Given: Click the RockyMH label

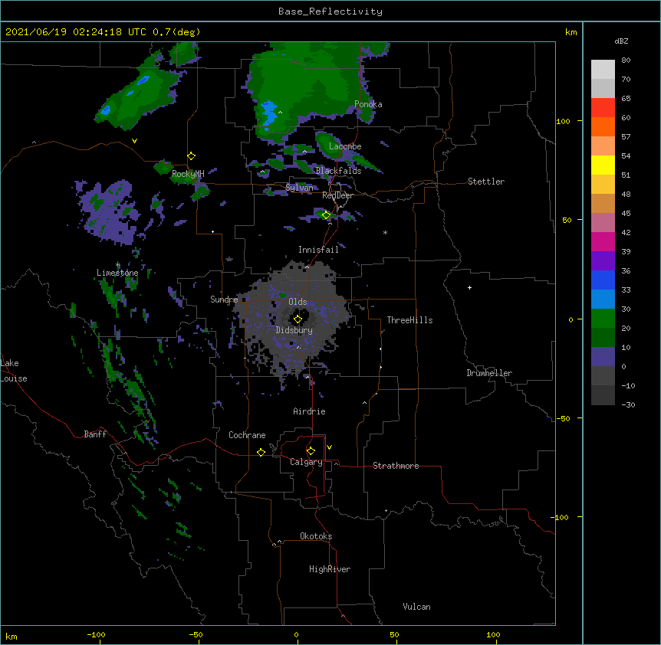Looking at the screenshot, I should pos(188,173).
